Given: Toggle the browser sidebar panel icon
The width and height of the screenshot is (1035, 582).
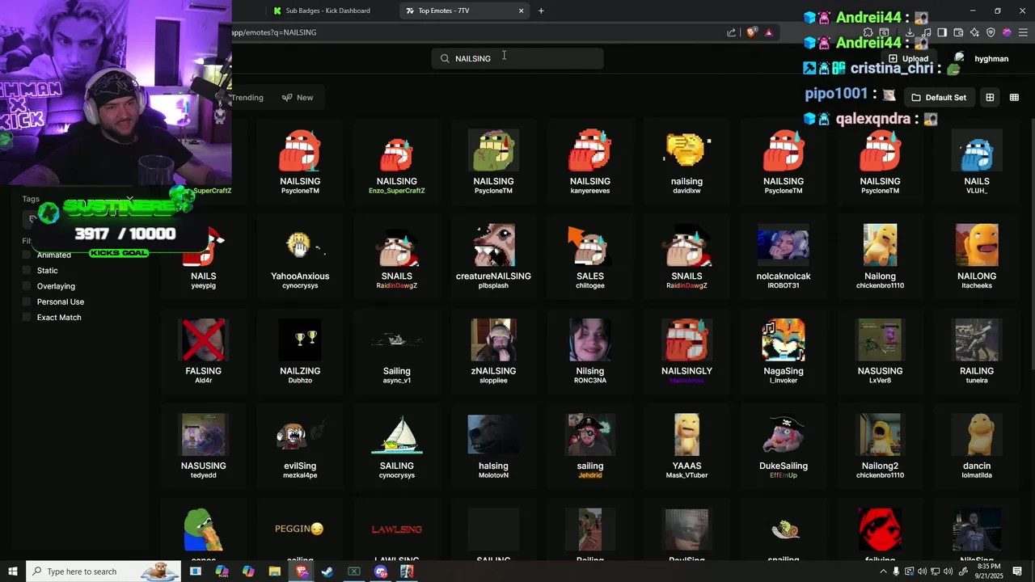Looking at the screenshot, I should click(942, 32).
